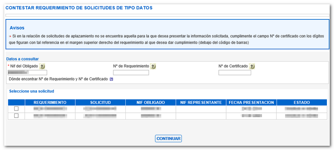Open help for Nº de Requerimiento
Screen dimensions: 334x150
pyautogui.click(x=153, y=66)
